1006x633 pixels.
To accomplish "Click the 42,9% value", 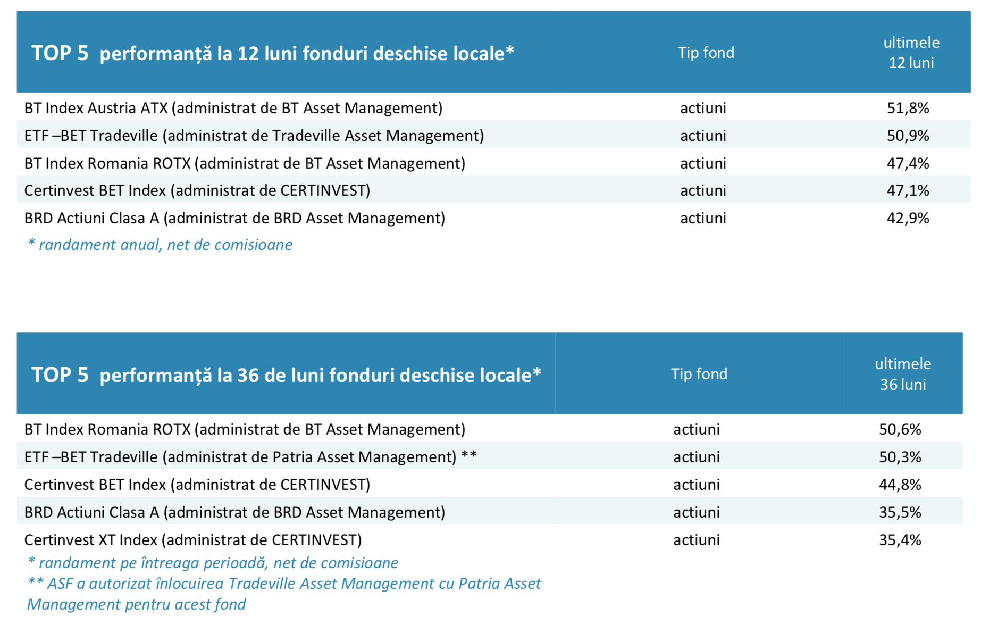I will [x=908, y=218].
